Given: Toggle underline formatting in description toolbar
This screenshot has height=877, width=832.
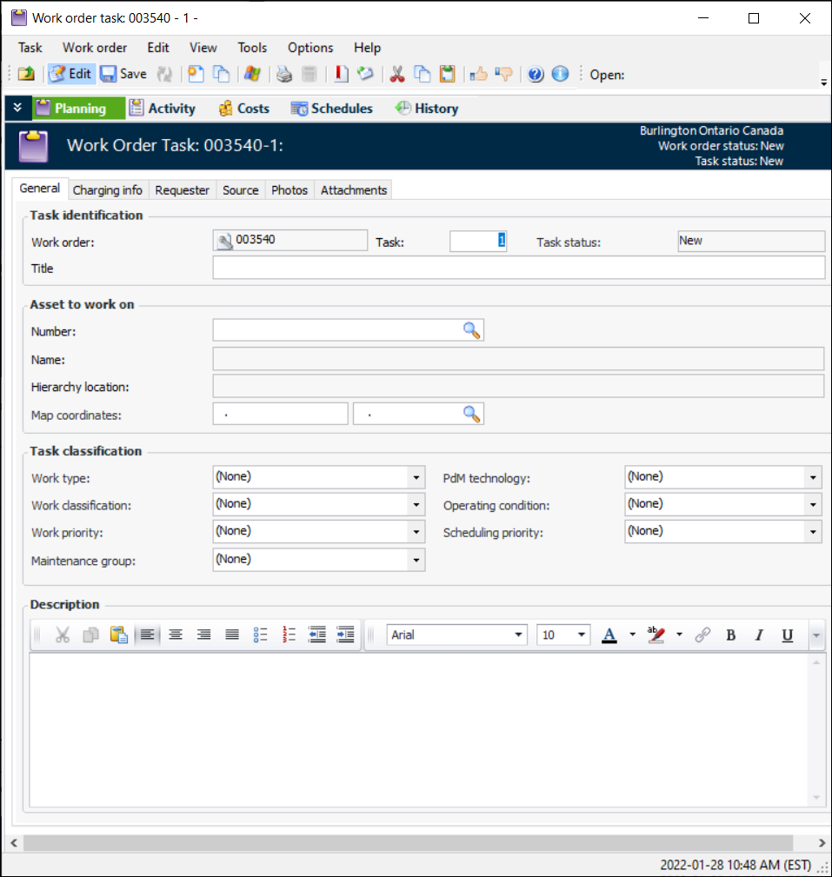Looking at the screenshot, I should click(787, 635).
